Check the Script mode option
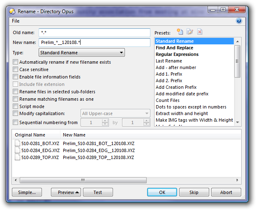Image resolution: width=256 pixels, height=210 pixels. point(16,106)
